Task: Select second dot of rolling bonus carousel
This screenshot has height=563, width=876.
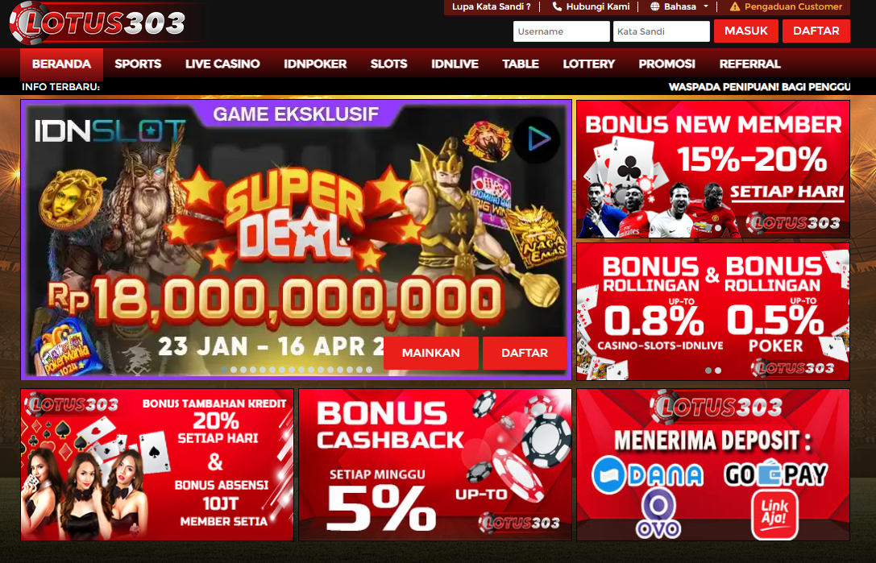Action: (718, 371)
